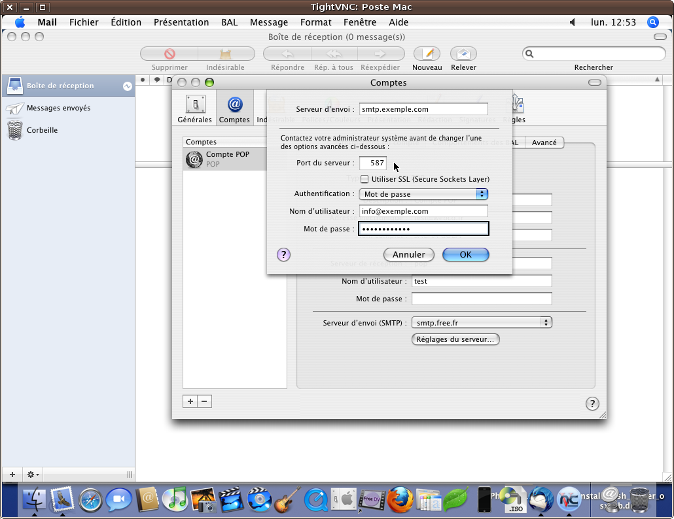The height and width of the screenshot is (519, 674).
Task: Open Spotlight search icon
Action: (x=652, y=22)
